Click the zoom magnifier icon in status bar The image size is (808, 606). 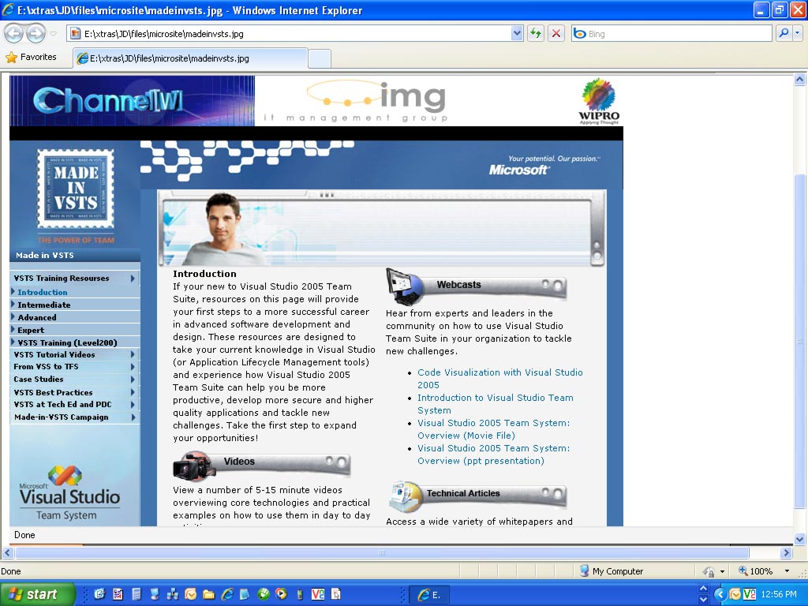(743, 570)
